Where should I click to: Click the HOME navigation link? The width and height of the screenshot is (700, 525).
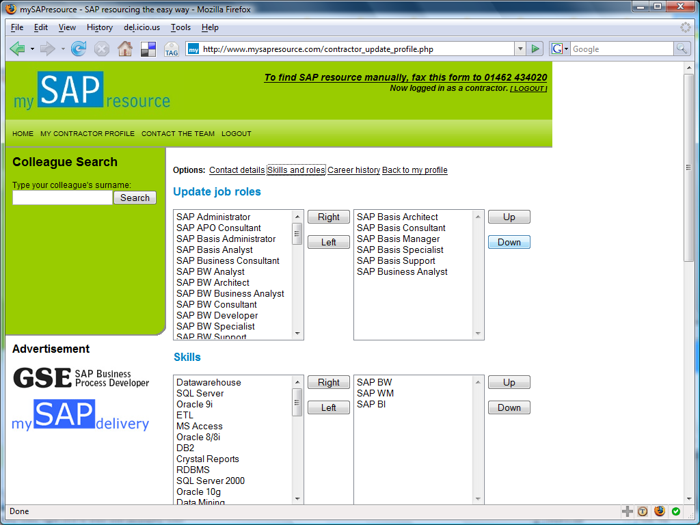(x=23, y=133)
